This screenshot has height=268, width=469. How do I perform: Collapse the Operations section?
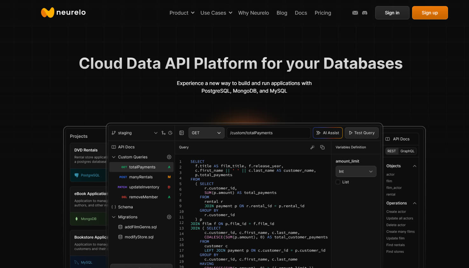[x=415, y=203]
